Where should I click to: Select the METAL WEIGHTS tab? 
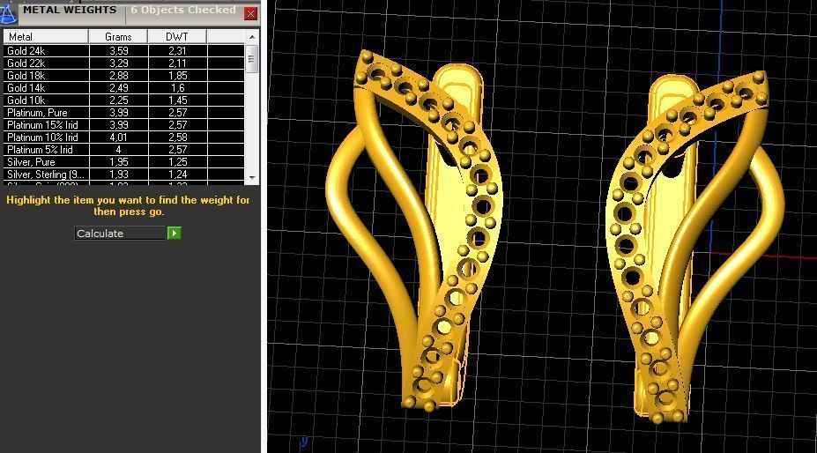(x=70, y=10)
